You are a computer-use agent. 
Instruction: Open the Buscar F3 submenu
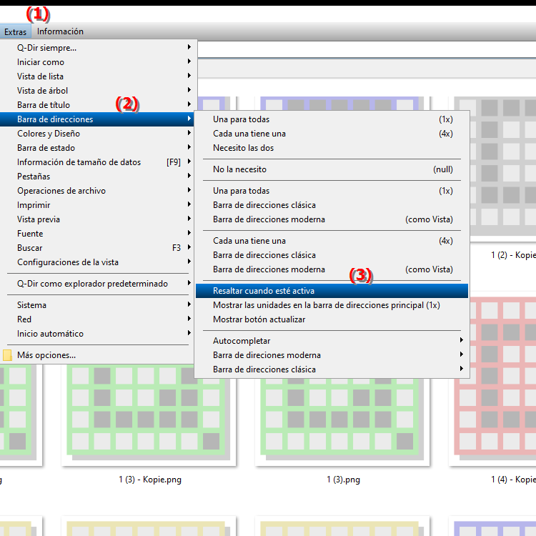pyautogui.click(x=98, y=248)
